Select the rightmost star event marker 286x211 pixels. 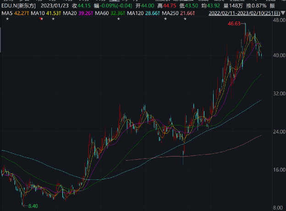(x=185, y=19)
